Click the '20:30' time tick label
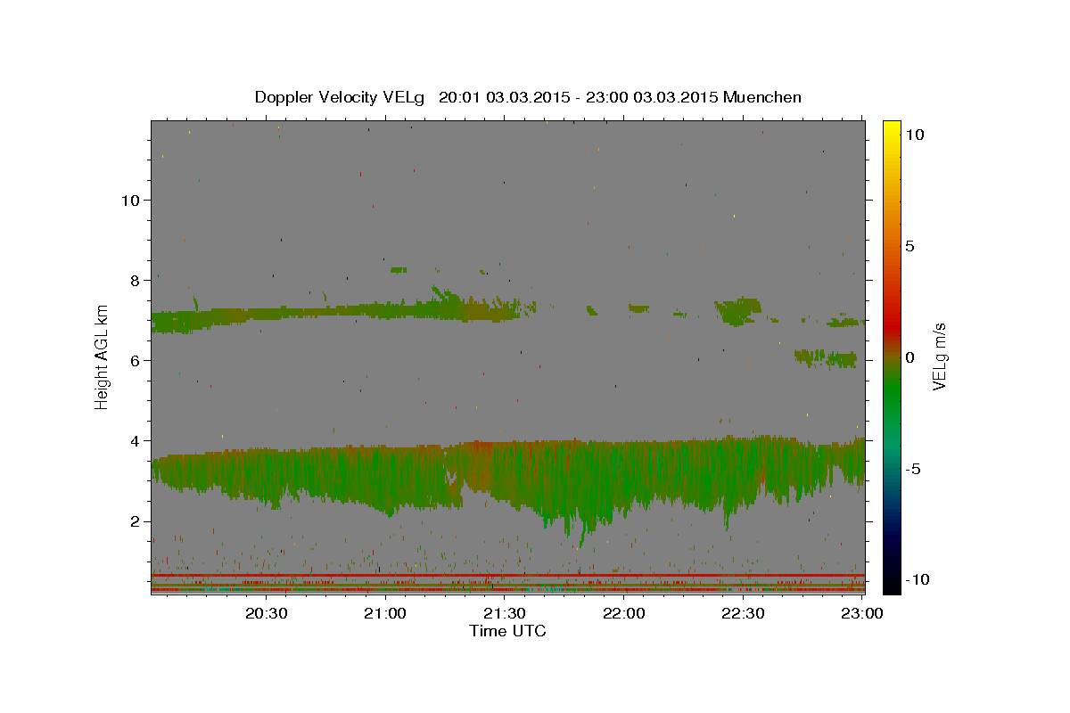1070x713 pixels. pyautogui.click(x=266, y=613)
